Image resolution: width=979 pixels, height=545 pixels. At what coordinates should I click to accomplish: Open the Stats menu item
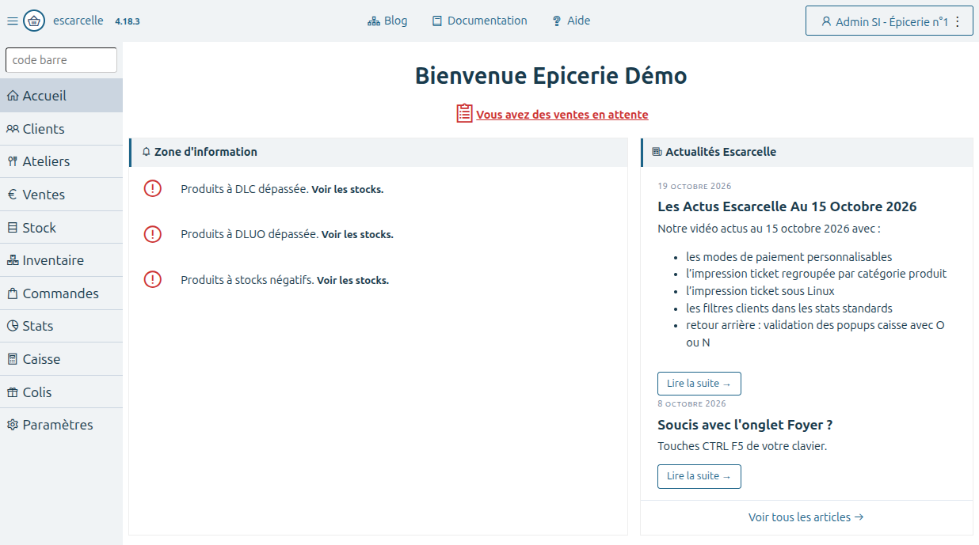pos(61,326)
